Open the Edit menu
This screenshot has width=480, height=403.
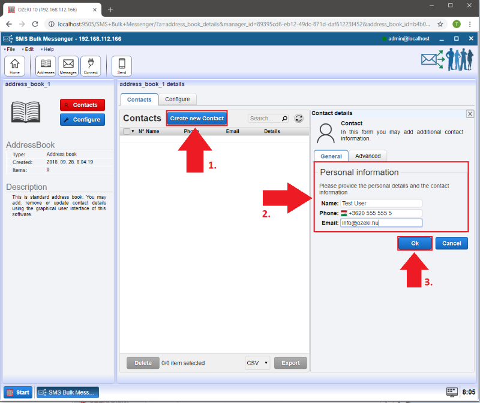coord(29,49)
